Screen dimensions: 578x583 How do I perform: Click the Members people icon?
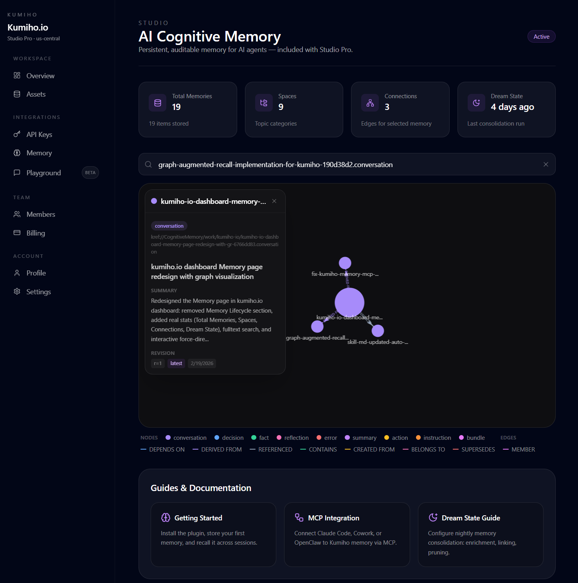(x=17, y=214)
